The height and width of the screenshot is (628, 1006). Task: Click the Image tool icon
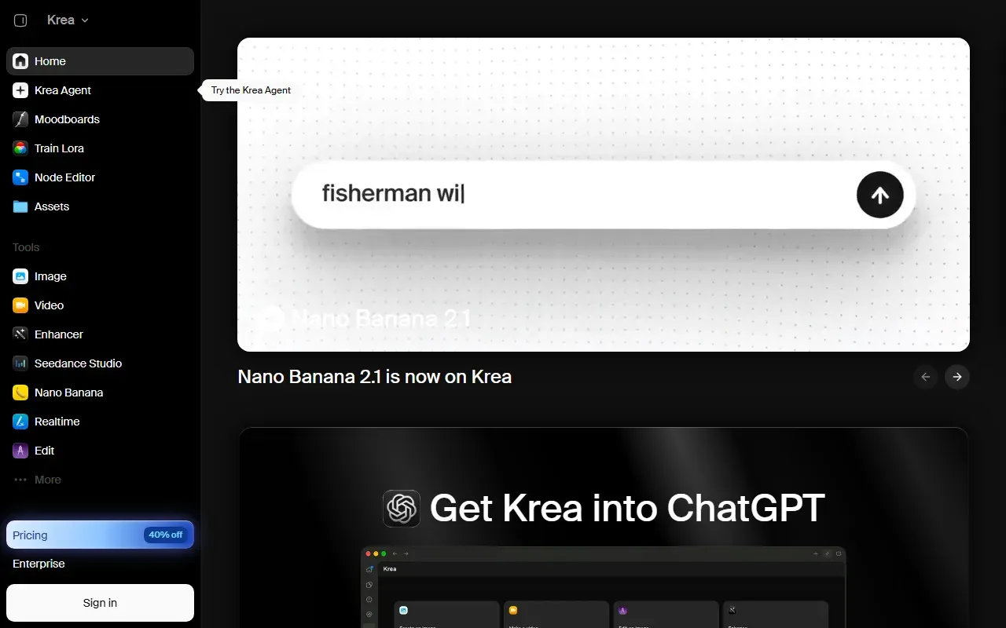[20, 276]
